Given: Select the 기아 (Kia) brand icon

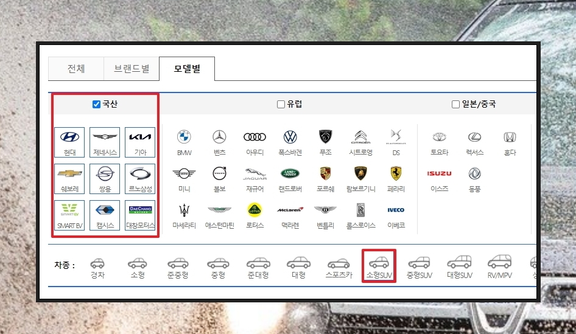Looking at the screenshot, I should click(x=140, y=142).
